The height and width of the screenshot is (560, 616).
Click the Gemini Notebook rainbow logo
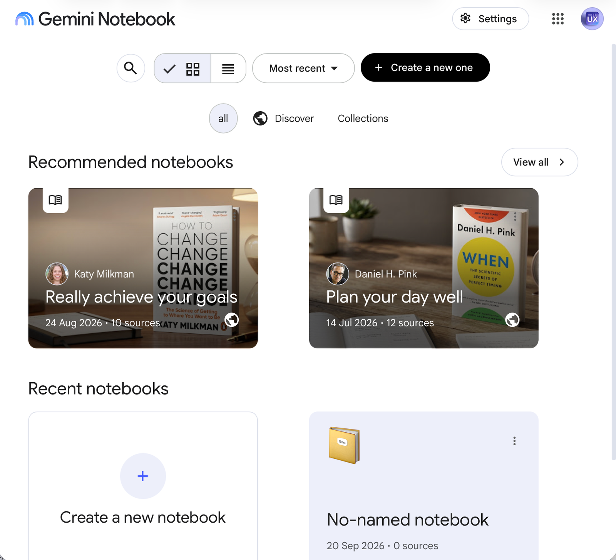pos(25,19)
